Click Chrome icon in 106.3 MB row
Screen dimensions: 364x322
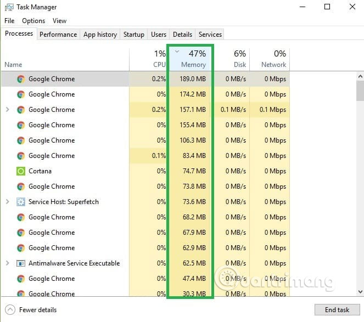click(x=21, y=140)
